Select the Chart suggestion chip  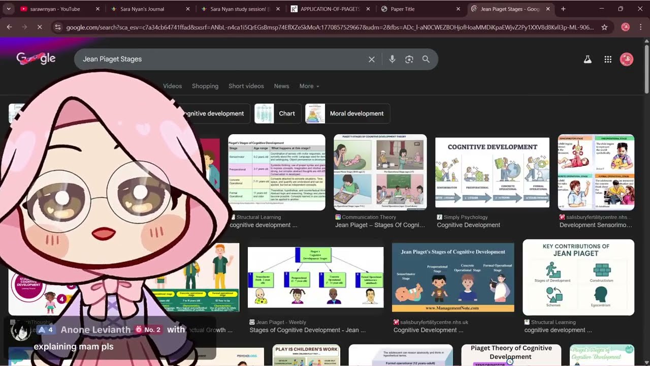[x=278, y=113]
